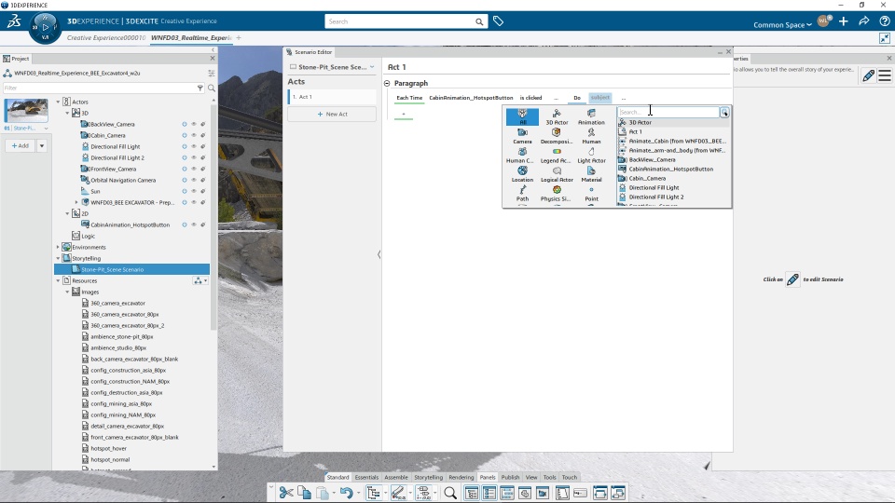Toggle visibility eye for BackView_Camera
This screenshot has width=895, height=503.
click(x=194, y=124)
